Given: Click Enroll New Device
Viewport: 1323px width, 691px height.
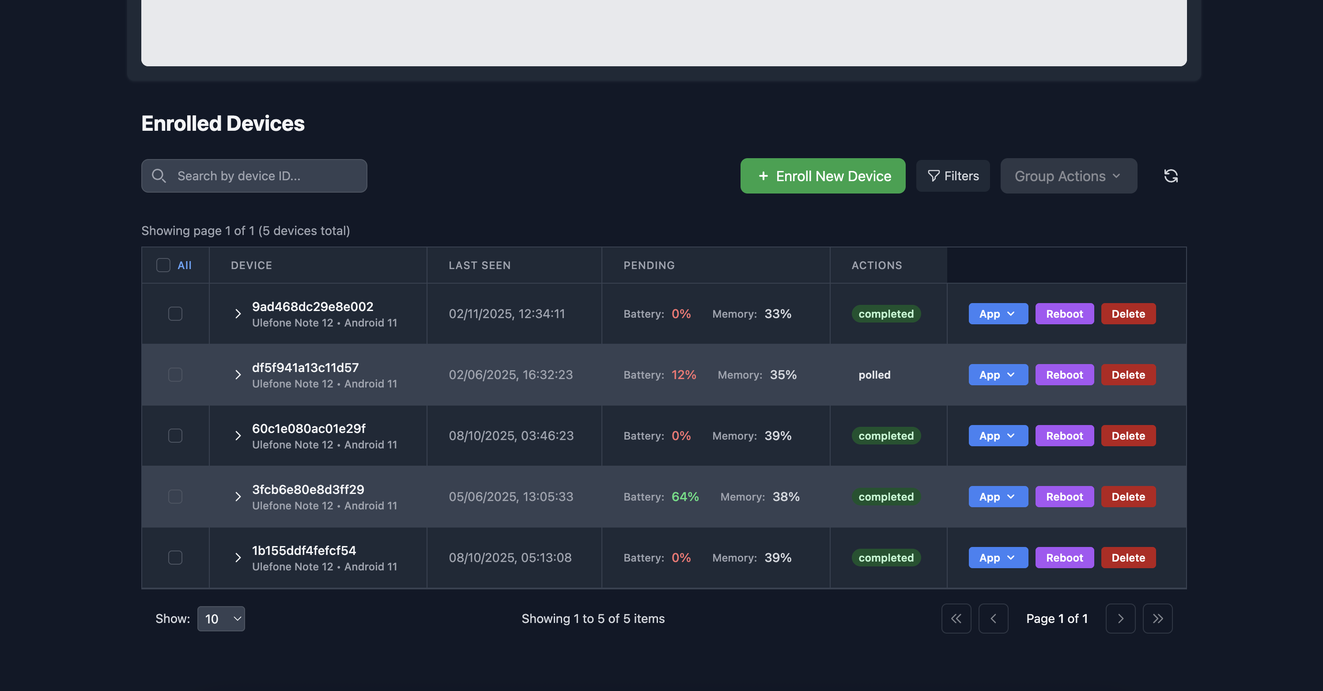Looking at the screenshot, I should pyautogui.click(x=823, y=176).
